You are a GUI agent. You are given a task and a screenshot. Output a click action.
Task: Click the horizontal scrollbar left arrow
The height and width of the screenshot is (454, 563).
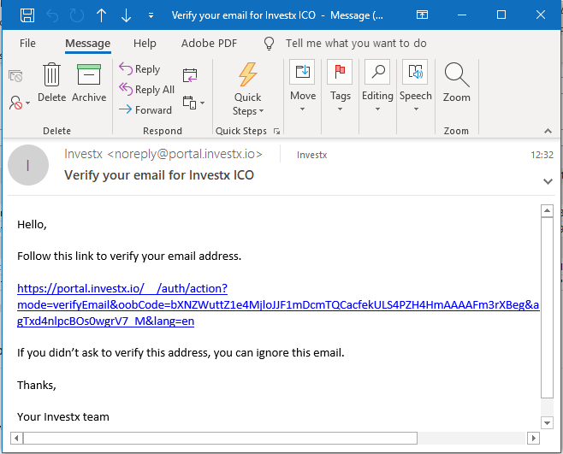pyautogui.click(x=16, y=439)
